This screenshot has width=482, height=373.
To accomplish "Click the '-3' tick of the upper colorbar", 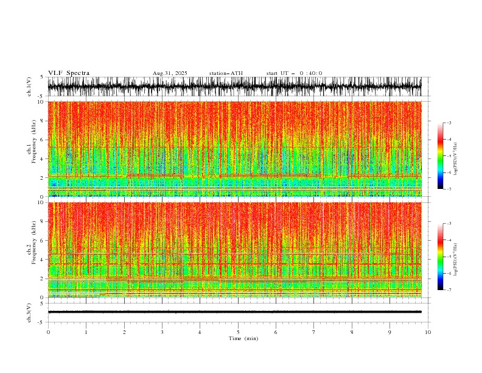I will [x=449, y=123].
